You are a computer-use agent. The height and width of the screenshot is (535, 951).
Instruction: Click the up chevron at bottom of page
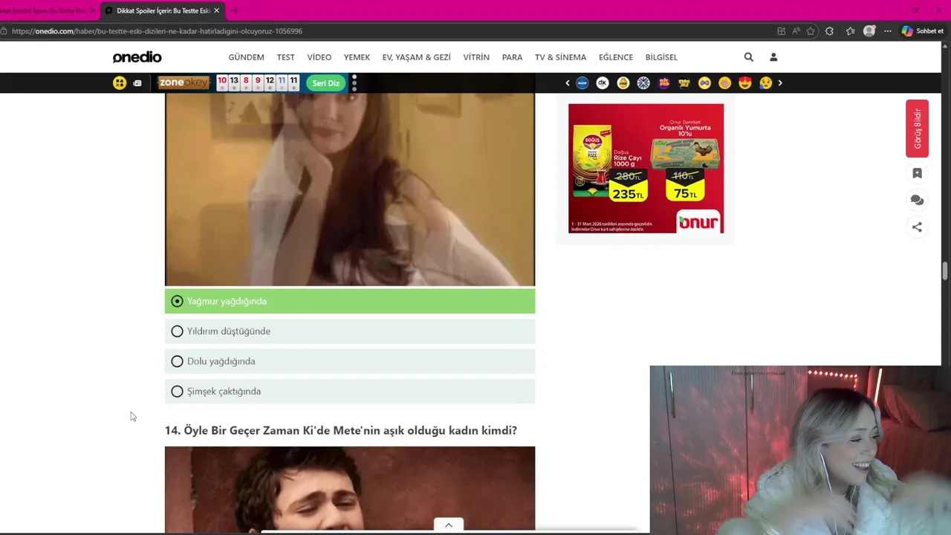click(448, 525)
